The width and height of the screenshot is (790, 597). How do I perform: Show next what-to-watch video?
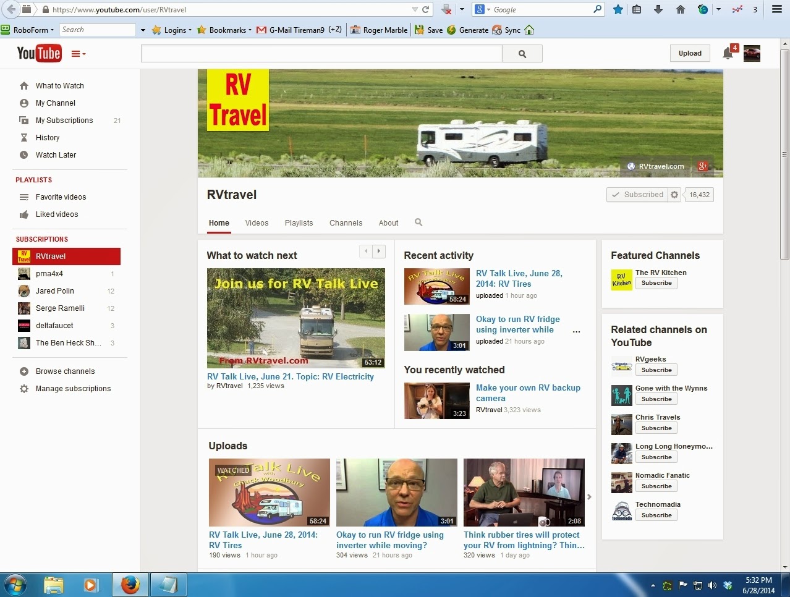coord(379,251)
